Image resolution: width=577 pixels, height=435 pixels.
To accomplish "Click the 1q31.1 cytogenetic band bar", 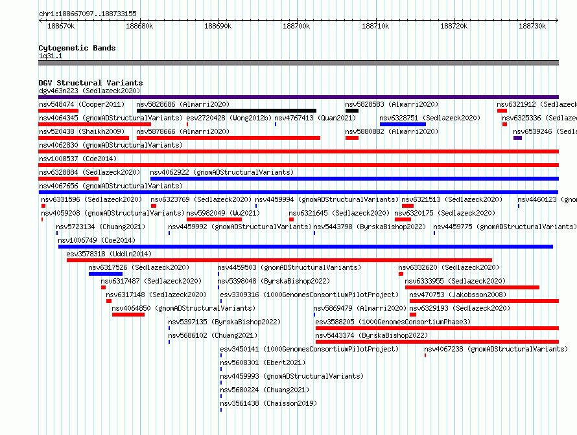I will (x=298, y=63).
